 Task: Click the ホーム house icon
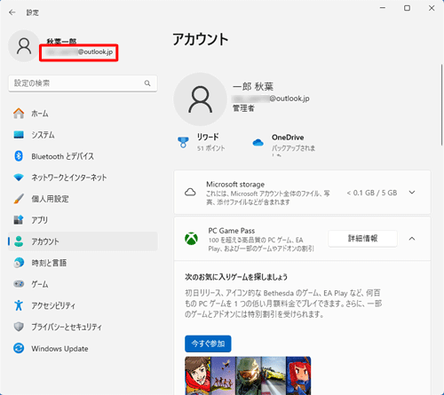19,114
